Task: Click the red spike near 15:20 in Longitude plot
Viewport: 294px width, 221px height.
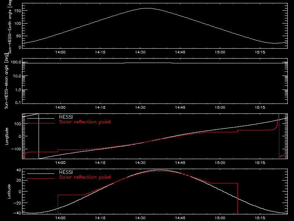Action: click(279, 136)
